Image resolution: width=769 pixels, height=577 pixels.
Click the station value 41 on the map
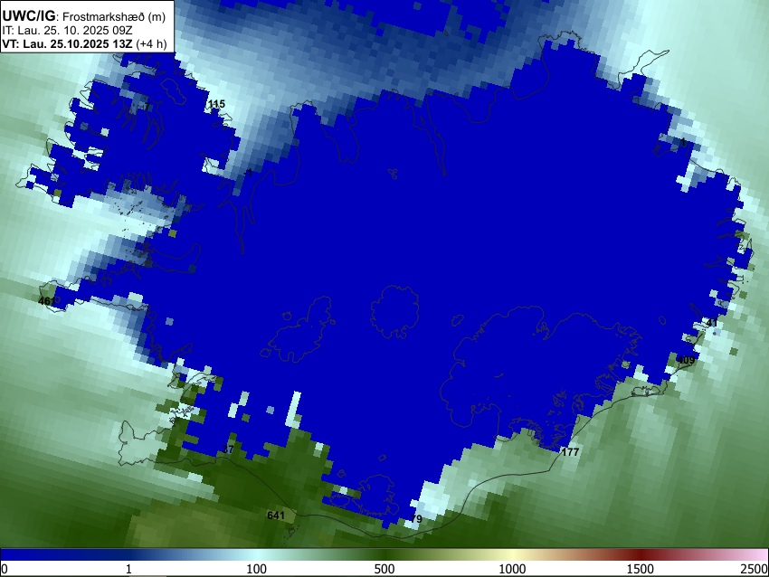[712, 323]
